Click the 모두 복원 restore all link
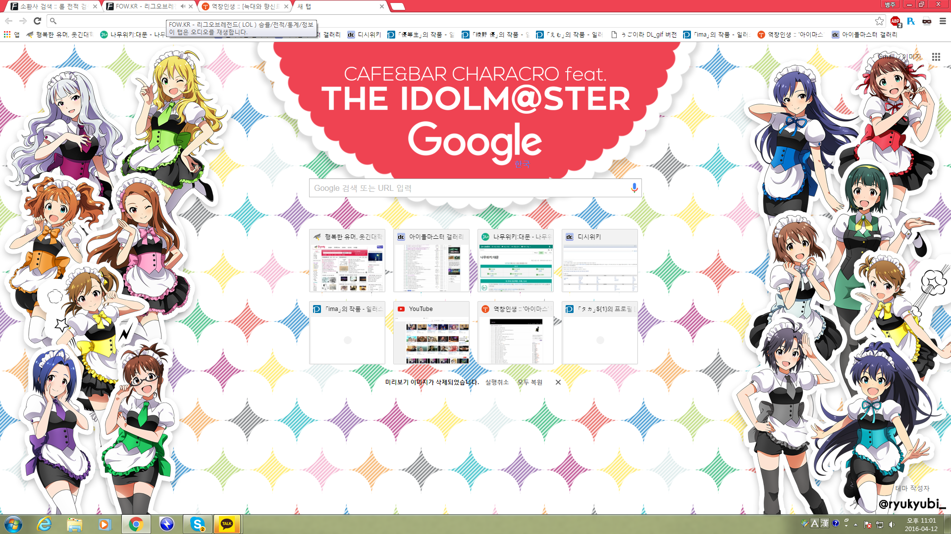The height and width of the screenshot is (534, 951). click(530, 382)
